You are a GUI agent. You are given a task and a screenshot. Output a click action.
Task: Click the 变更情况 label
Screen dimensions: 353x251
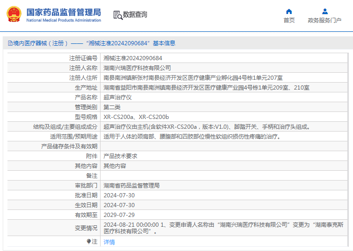86,228
